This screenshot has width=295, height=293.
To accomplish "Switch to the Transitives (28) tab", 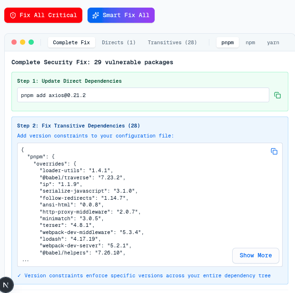I will tap(172, 42).
